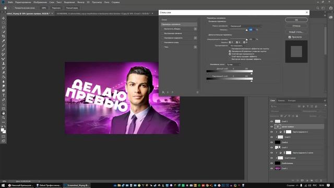Open the Изображение menu

(x=40, y=2)
